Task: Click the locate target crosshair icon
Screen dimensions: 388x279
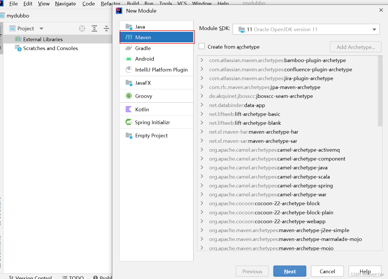Action: coord(82,28)
